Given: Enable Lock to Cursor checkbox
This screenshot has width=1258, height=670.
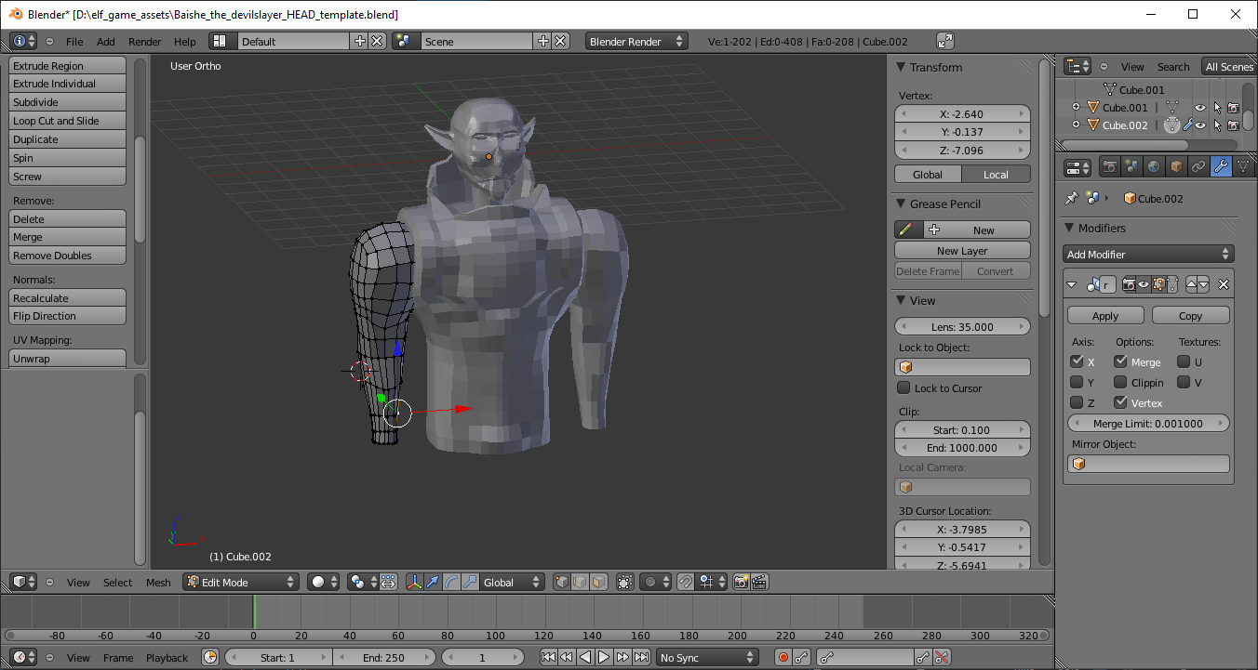Looking at the screenshot, I should (x=903, y=388).
